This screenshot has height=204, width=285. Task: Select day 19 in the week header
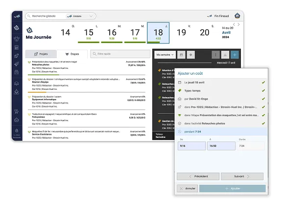[181, 33]
